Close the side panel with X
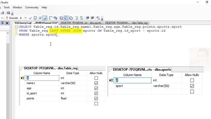211x119 pixels. coord(7,23)
